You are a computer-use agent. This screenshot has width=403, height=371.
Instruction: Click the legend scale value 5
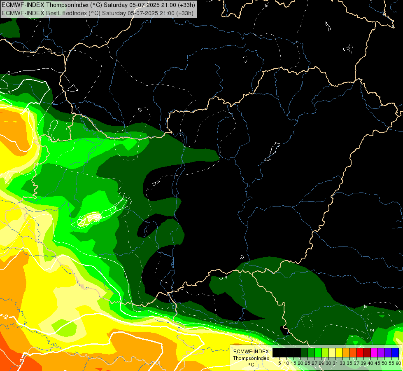[280, 363]
